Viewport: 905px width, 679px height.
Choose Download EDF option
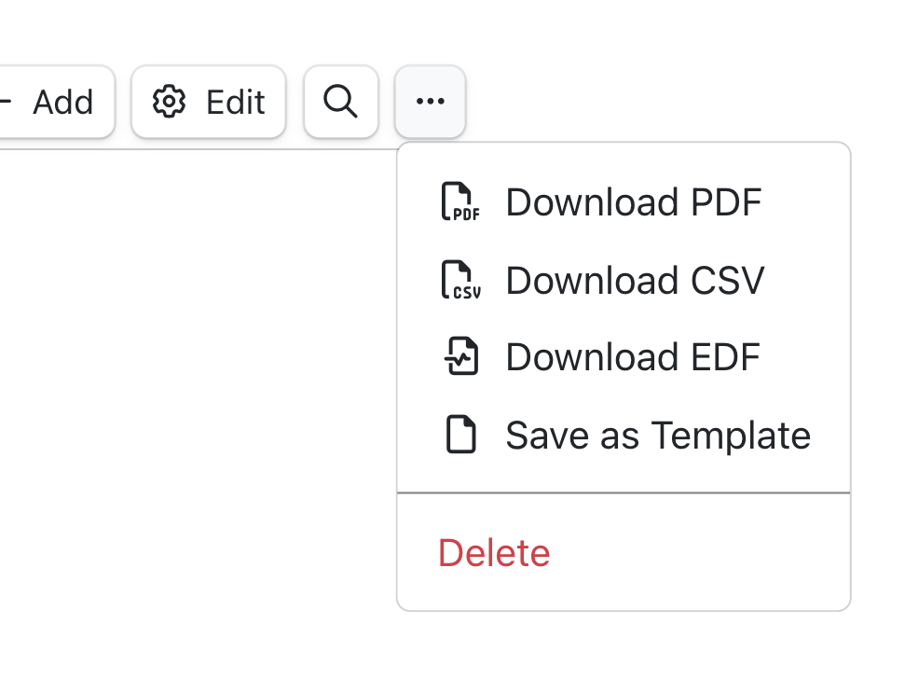point(632,356)
